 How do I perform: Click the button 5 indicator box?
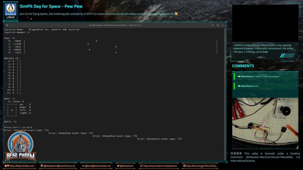(x=19, y=76)
